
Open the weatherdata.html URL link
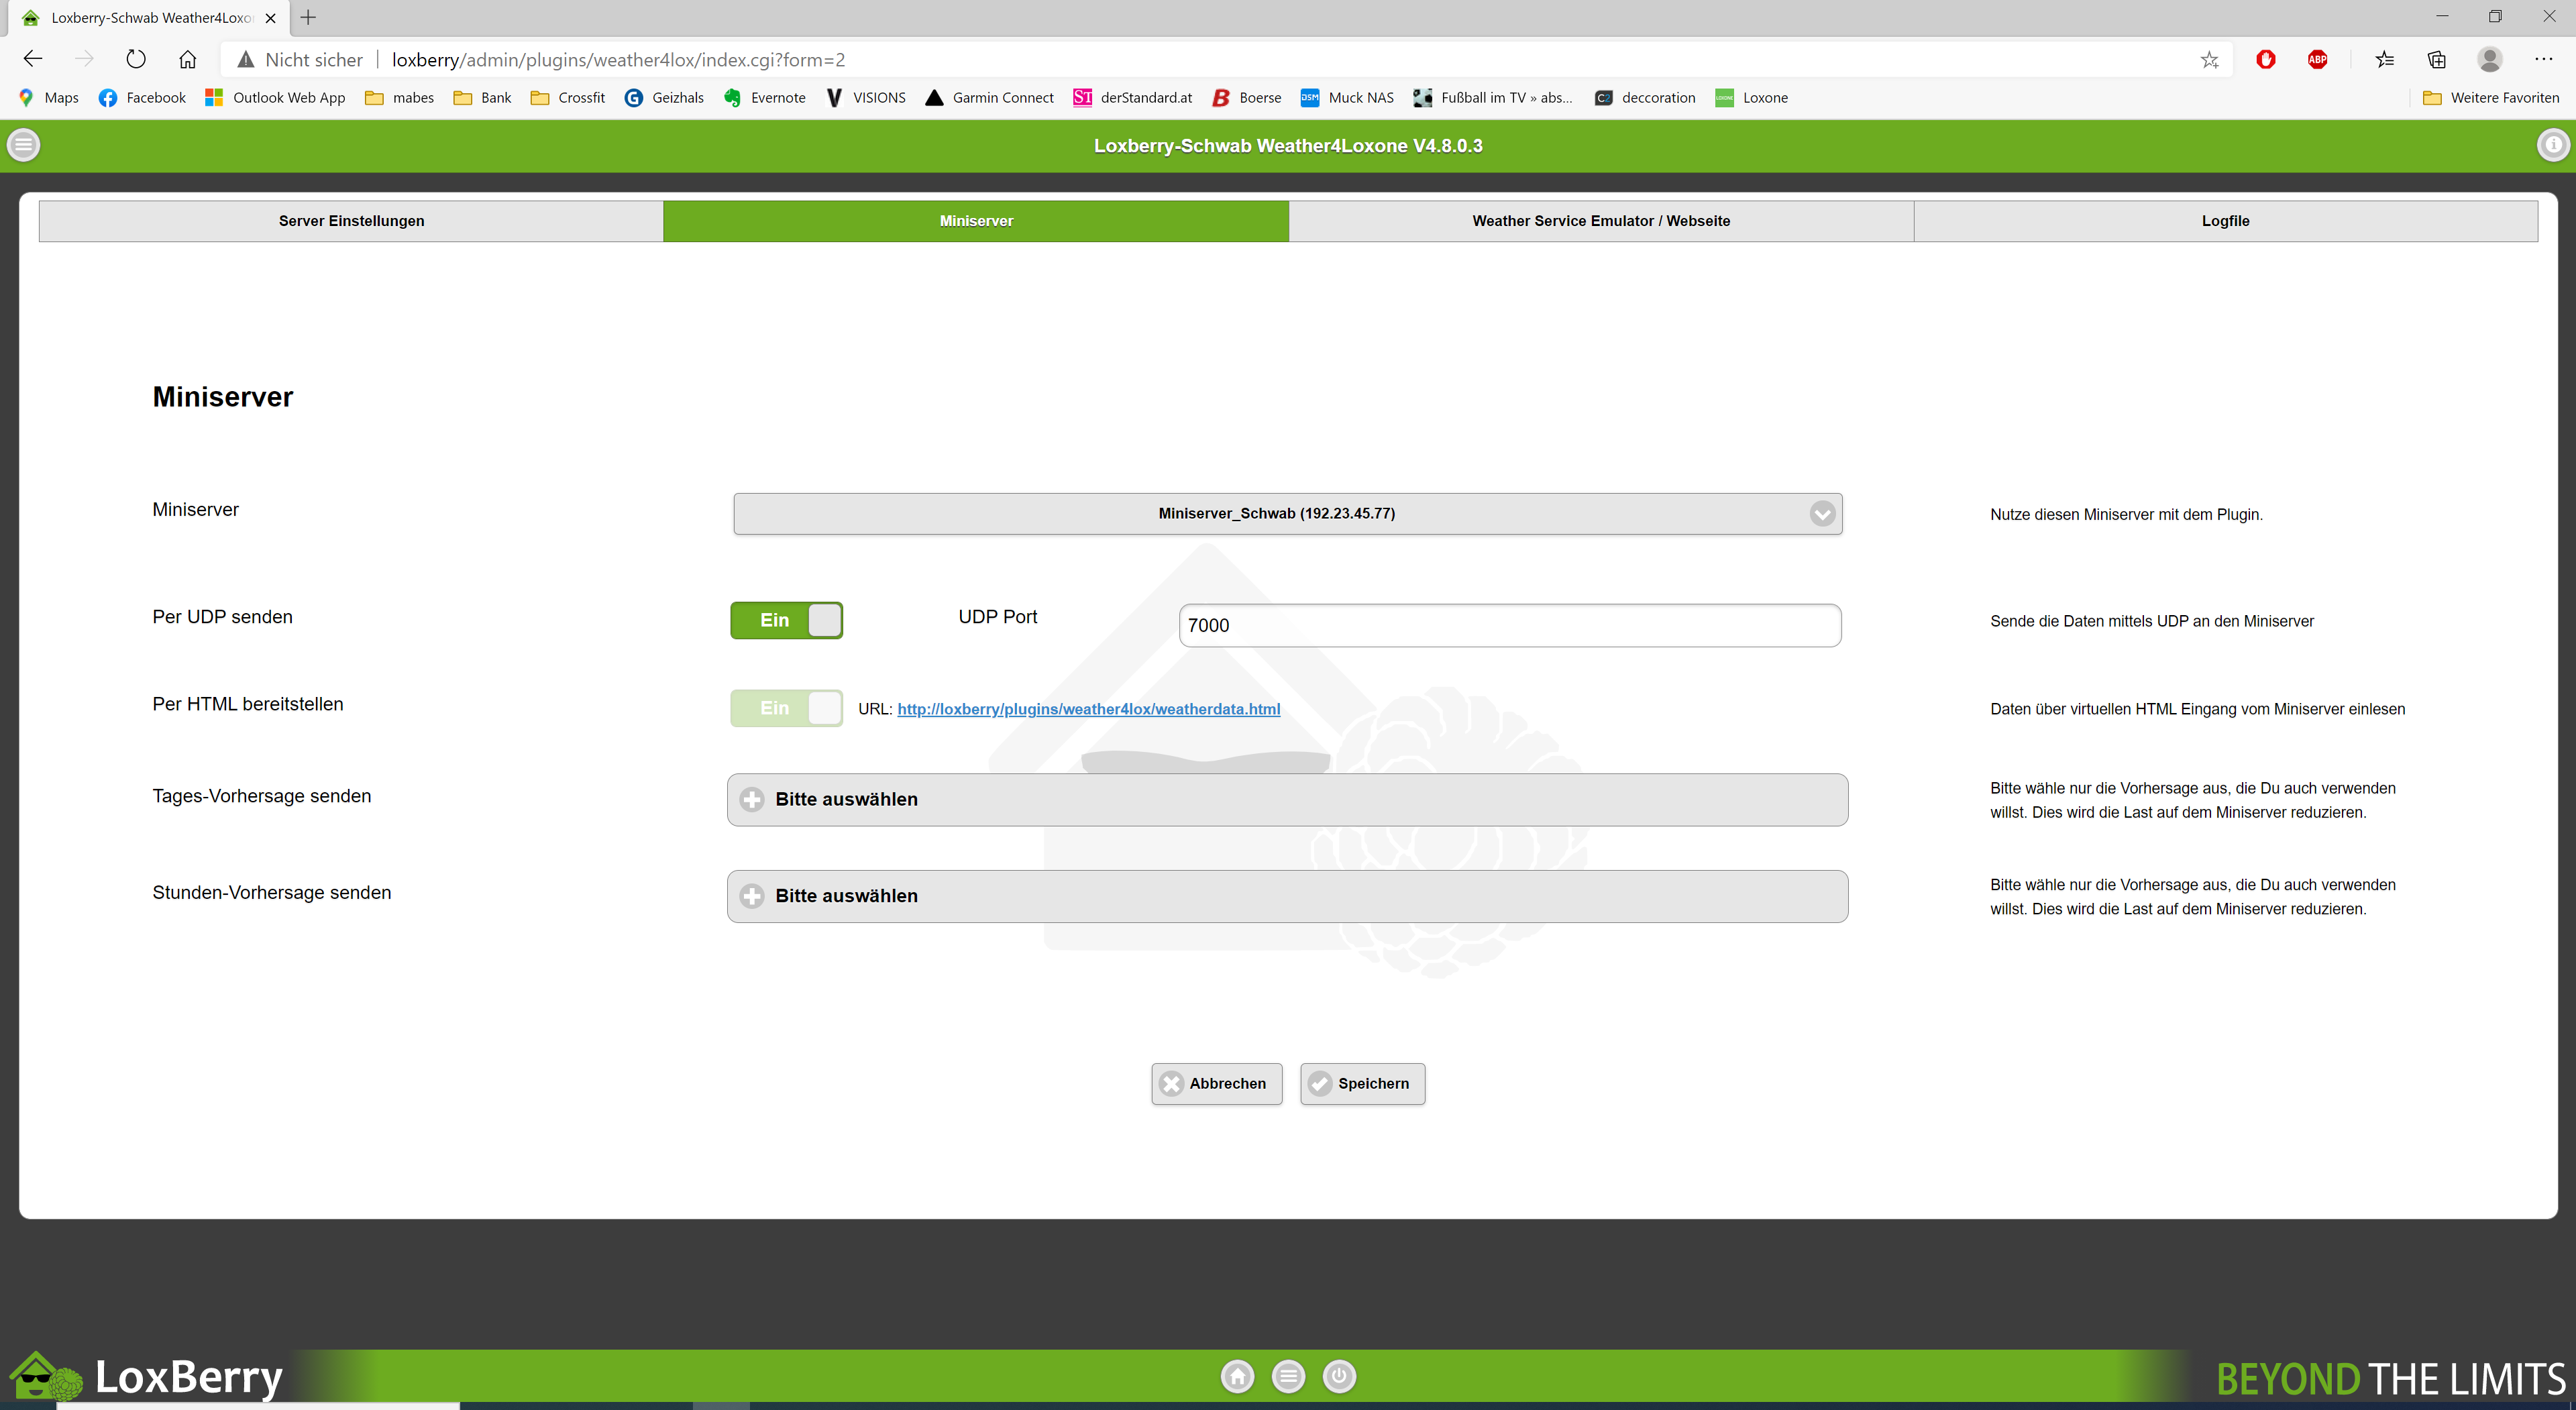(1088, 709)
